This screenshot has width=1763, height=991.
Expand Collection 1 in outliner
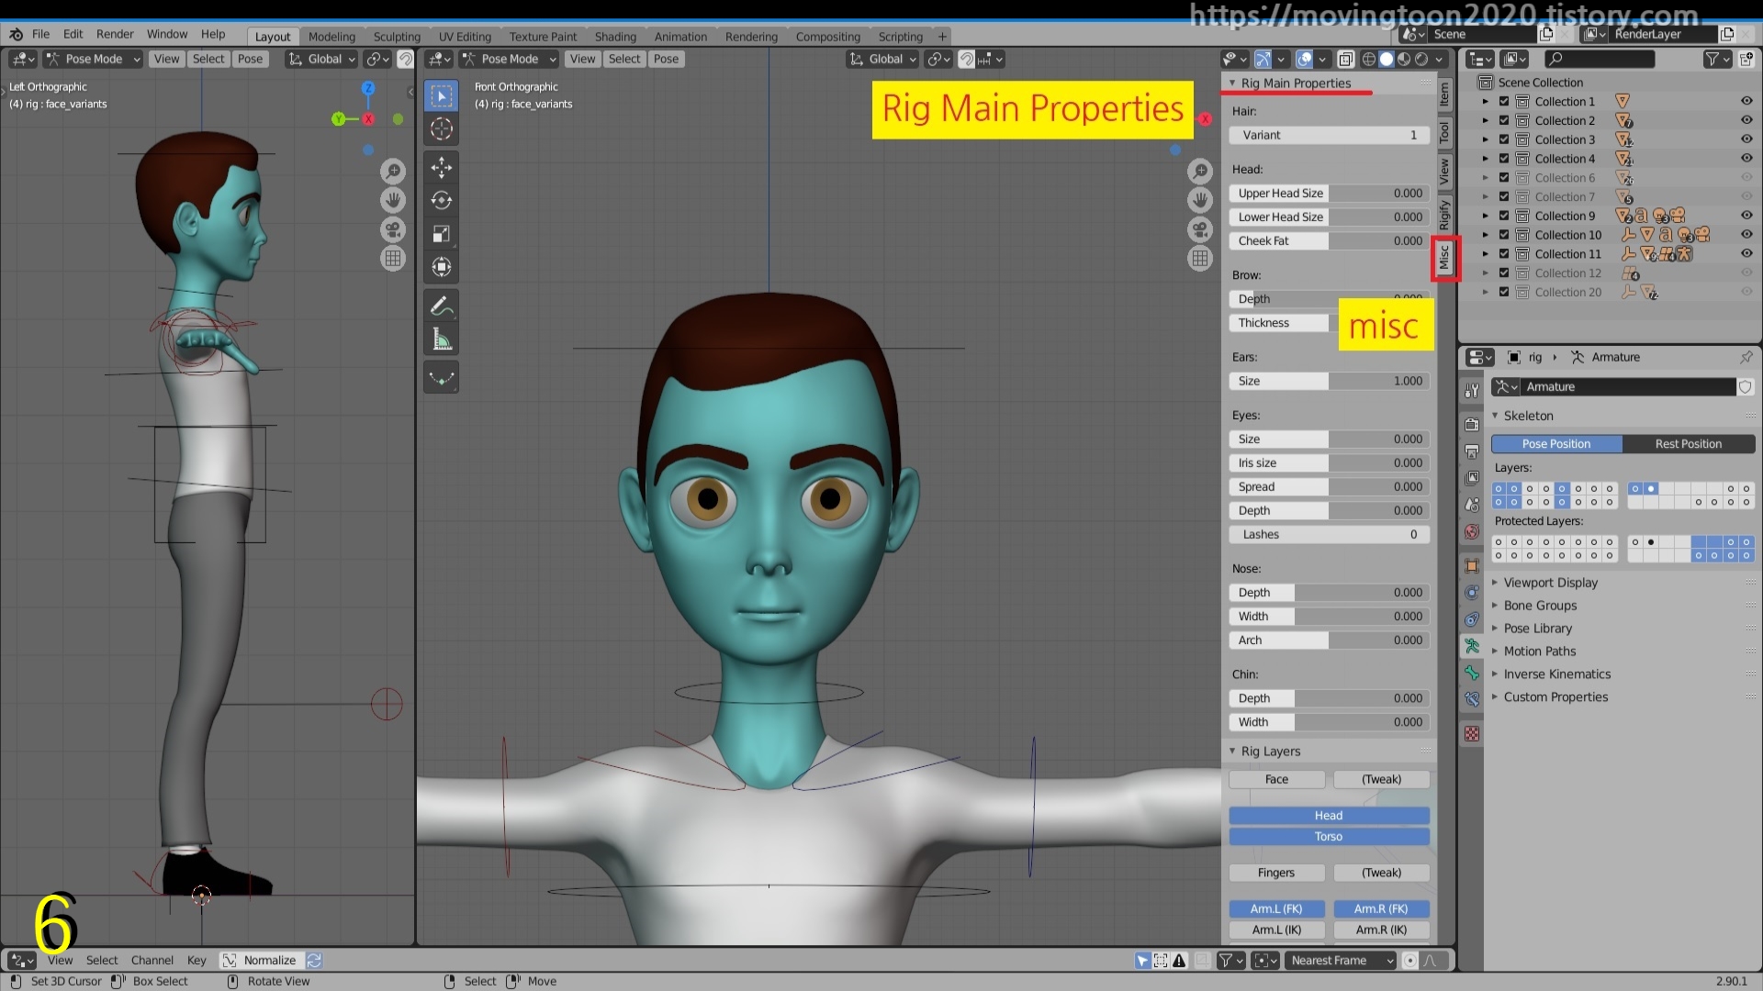tap(1485, 102)
